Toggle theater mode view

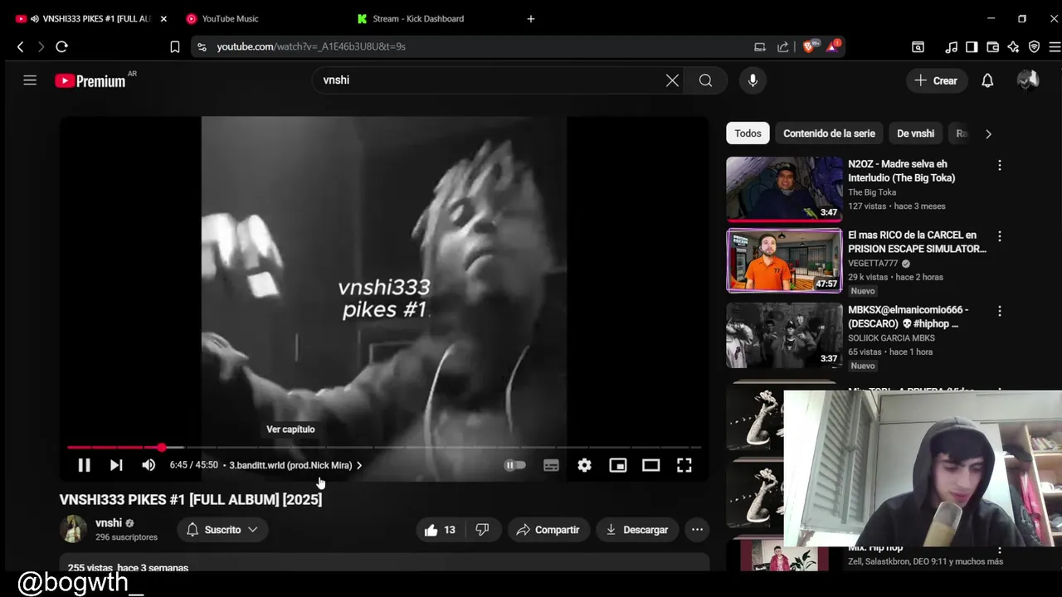pos(650,465)
